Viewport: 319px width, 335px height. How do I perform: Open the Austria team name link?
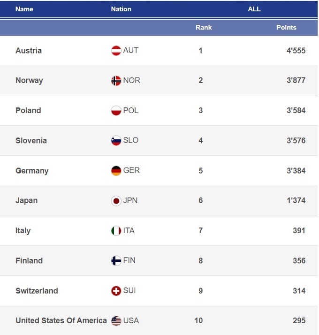coord(29,51)
